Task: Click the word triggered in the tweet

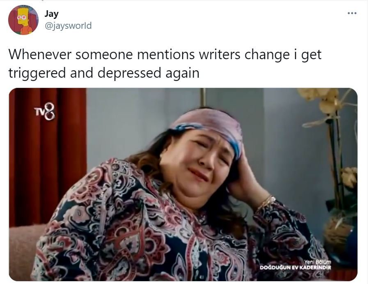Action: click(37, 73)
